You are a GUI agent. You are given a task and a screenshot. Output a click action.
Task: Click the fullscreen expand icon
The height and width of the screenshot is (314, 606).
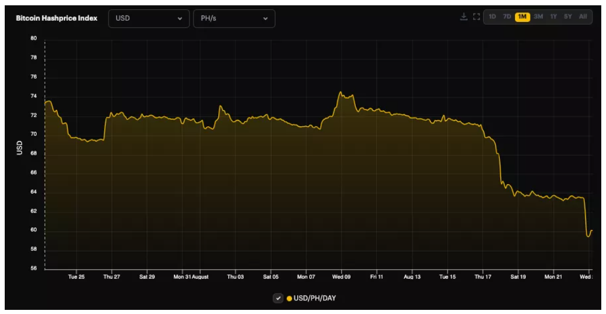(x=476, y=17)
